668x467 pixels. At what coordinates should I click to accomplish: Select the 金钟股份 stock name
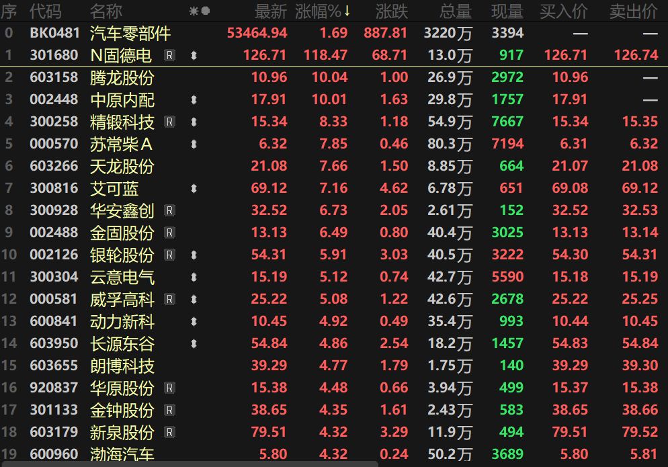(122, 410)
